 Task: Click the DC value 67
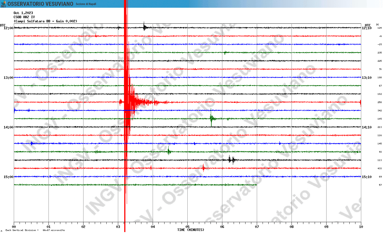coord(380,86)
